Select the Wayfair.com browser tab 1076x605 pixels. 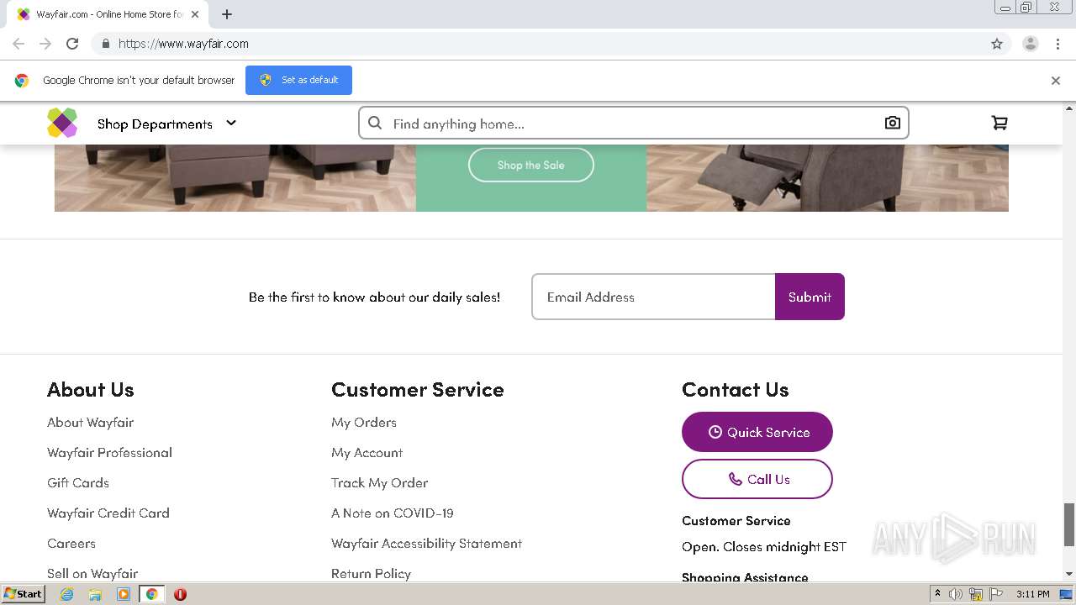click(109, 14)
